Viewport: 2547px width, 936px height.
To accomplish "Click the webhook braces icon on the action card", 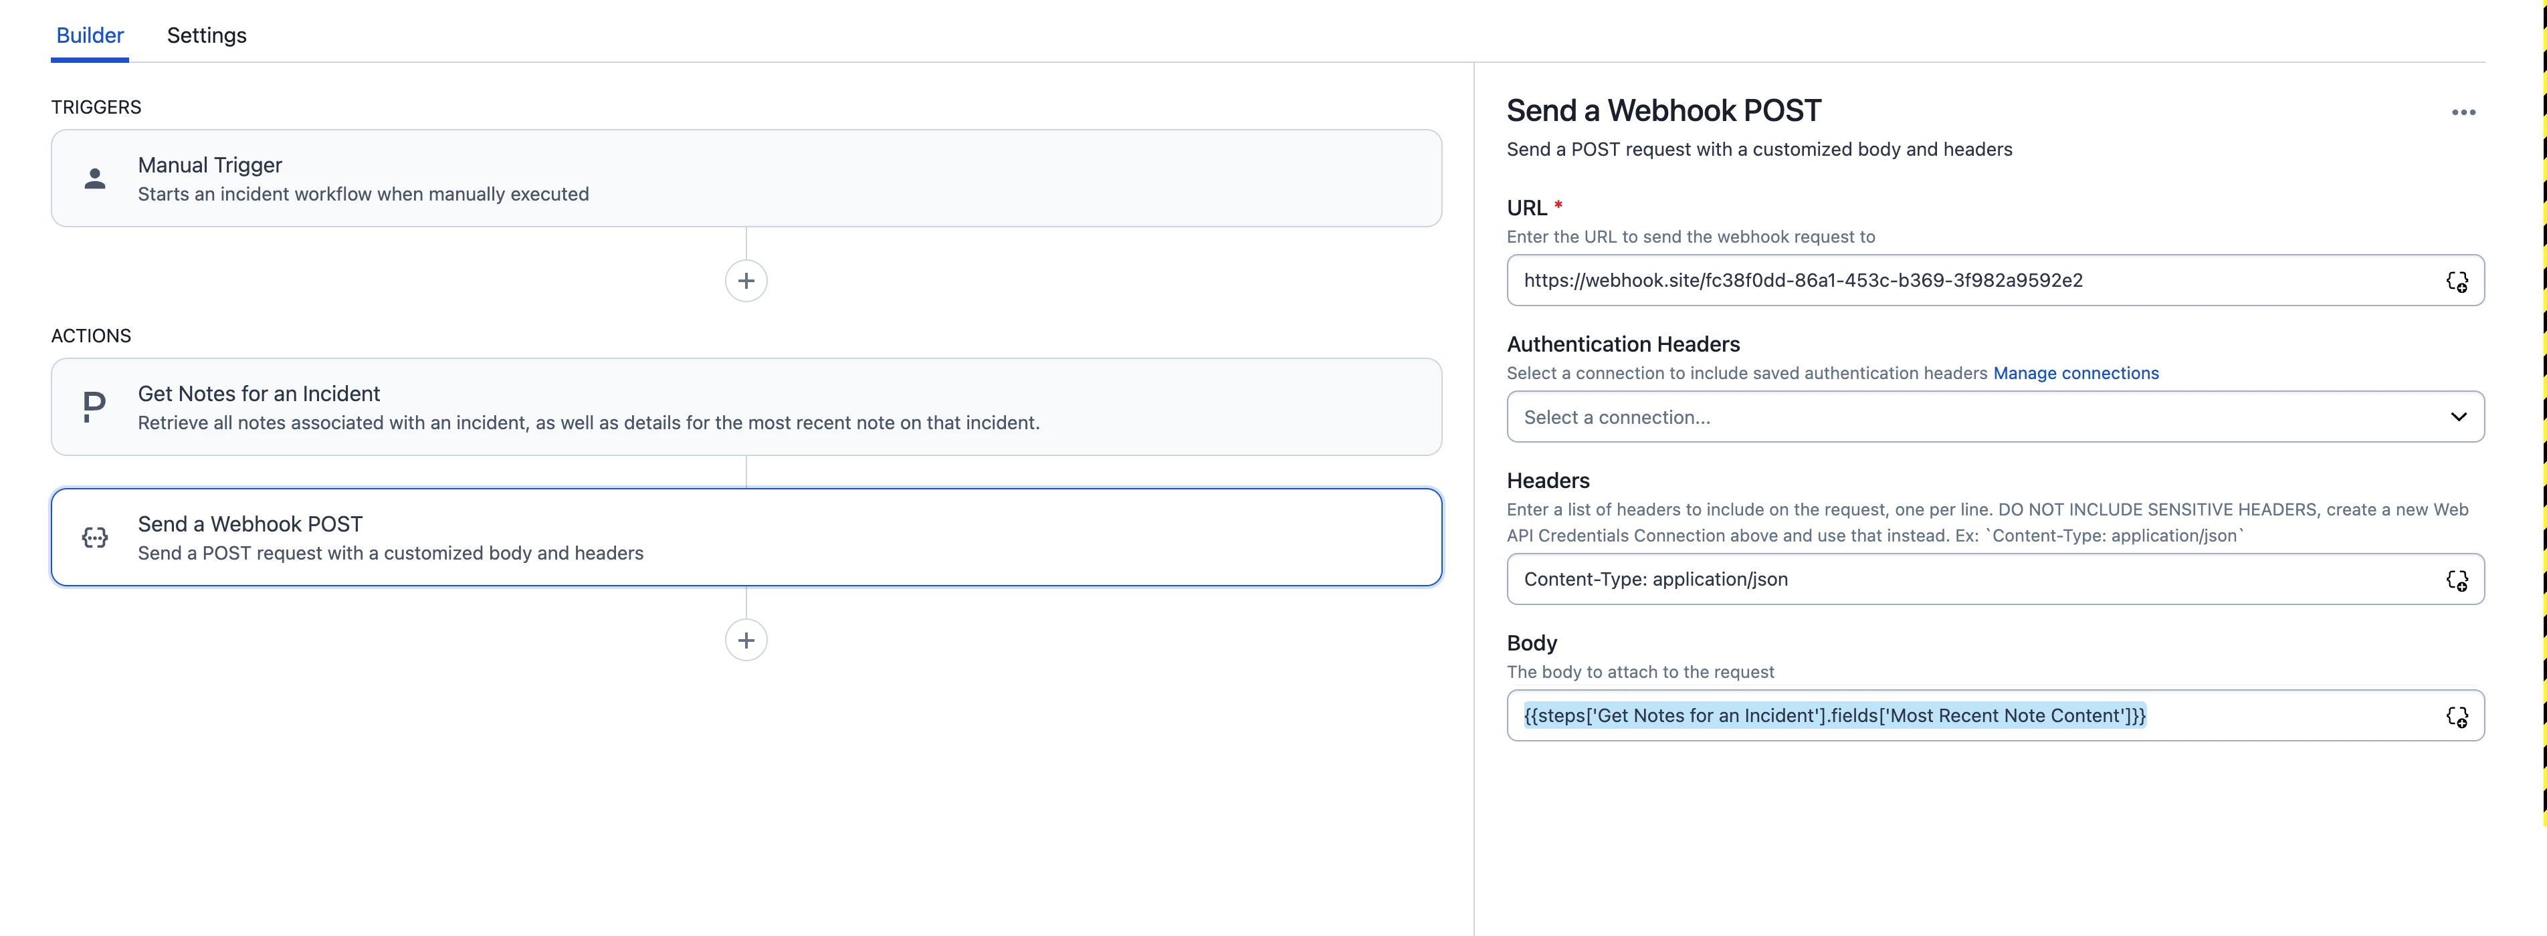I will tap(95, 538).
